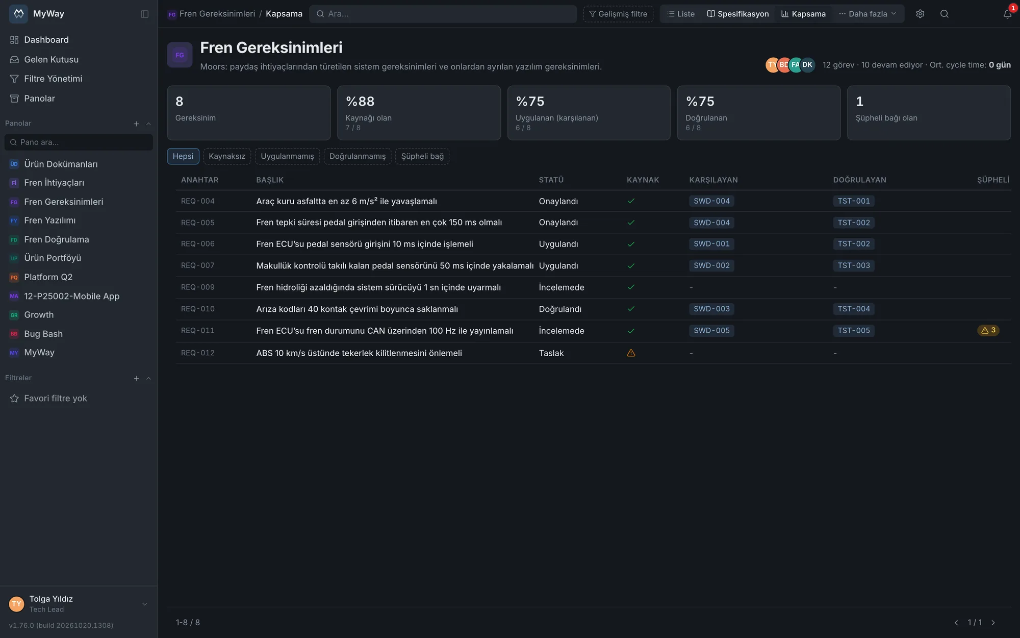This screenshot has height=638, width=1020.
Task: Click the Fren Gereksinimleri breadcrumb link
Action: pos(217,14)
